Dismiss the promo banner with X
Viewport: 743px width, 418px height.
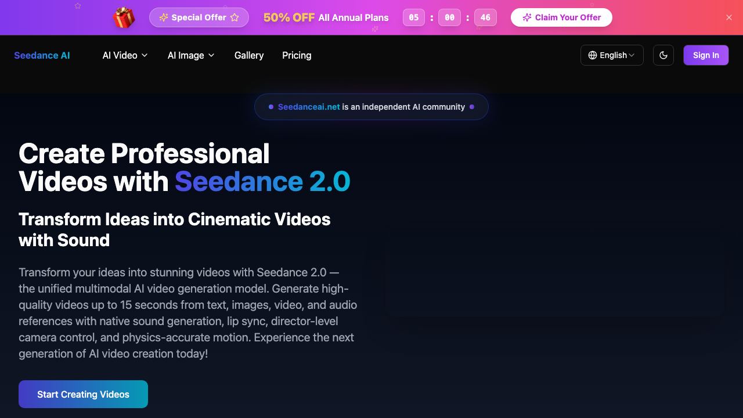(x=729, y=17)
